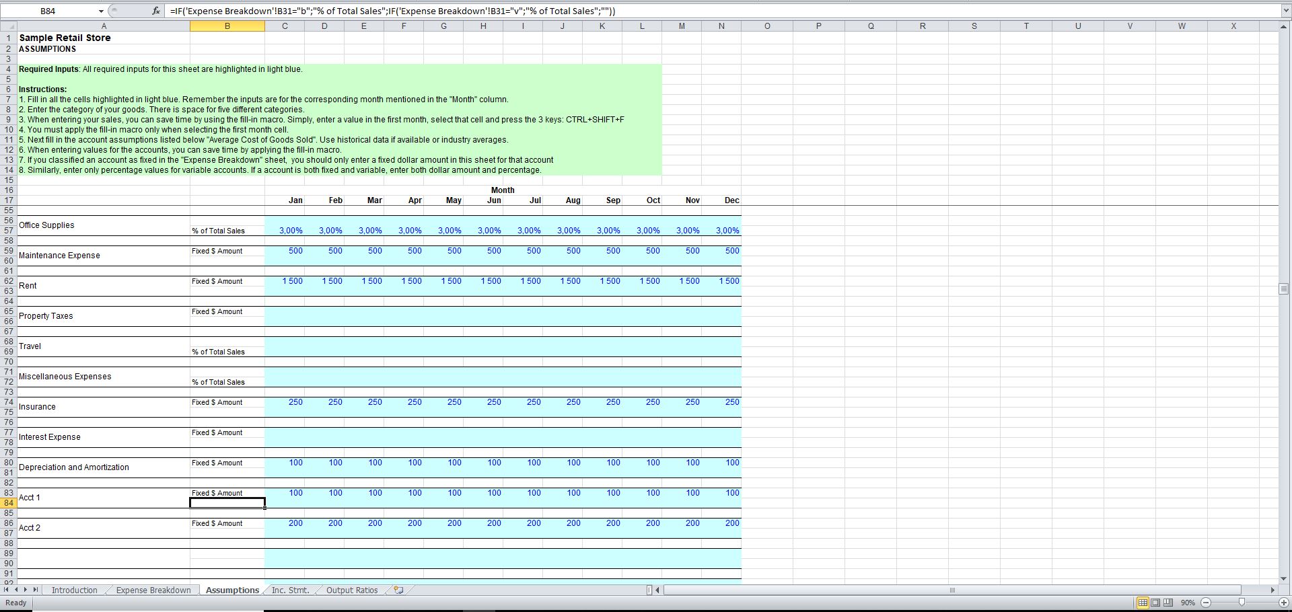
Task: Switch to the Introduction sheet tab
Action: pos(74,590)
